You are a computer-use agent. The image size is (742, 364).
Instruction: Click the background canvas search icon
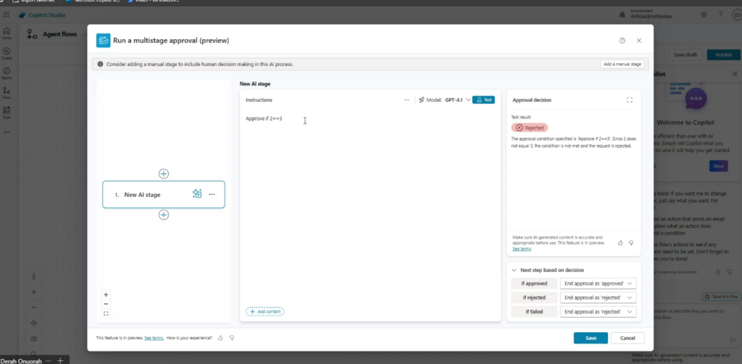pos(33,353)
